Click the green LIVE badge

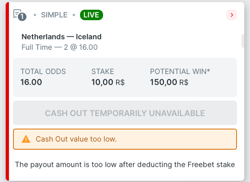91,15
